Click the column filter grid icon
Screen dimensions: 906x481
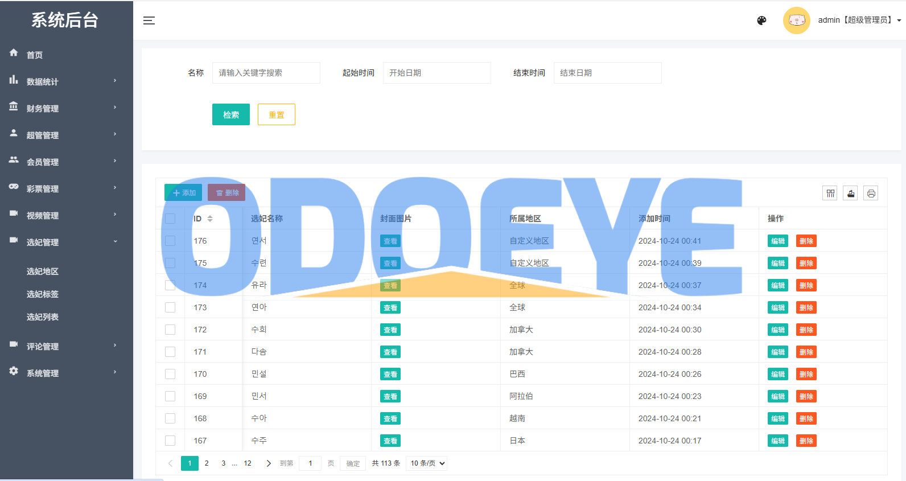point(830,194)
